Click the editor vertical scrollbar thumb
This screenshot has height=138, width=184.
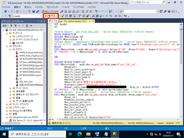(x=181, y=47)
